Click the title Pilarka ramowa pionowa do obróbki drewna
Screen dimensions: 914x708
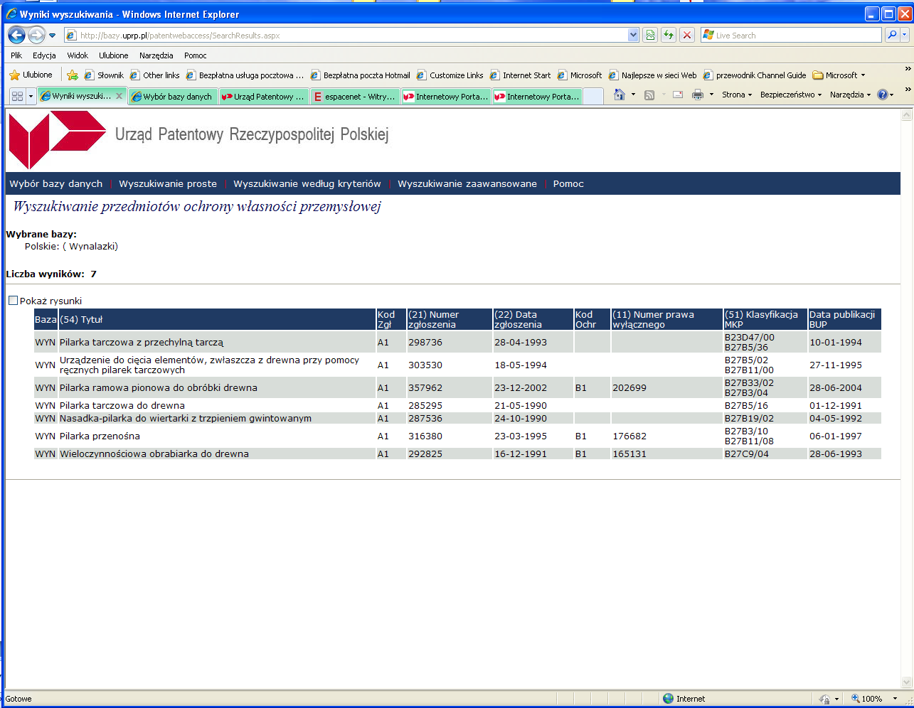(x=159, y=387)
